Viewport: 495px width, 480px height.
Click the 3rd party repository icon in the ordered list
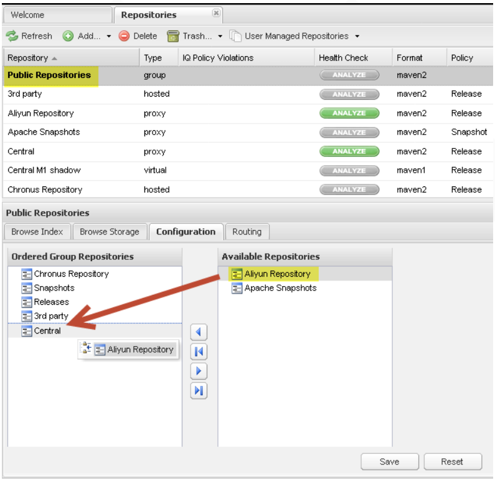(x=27, y=316)
